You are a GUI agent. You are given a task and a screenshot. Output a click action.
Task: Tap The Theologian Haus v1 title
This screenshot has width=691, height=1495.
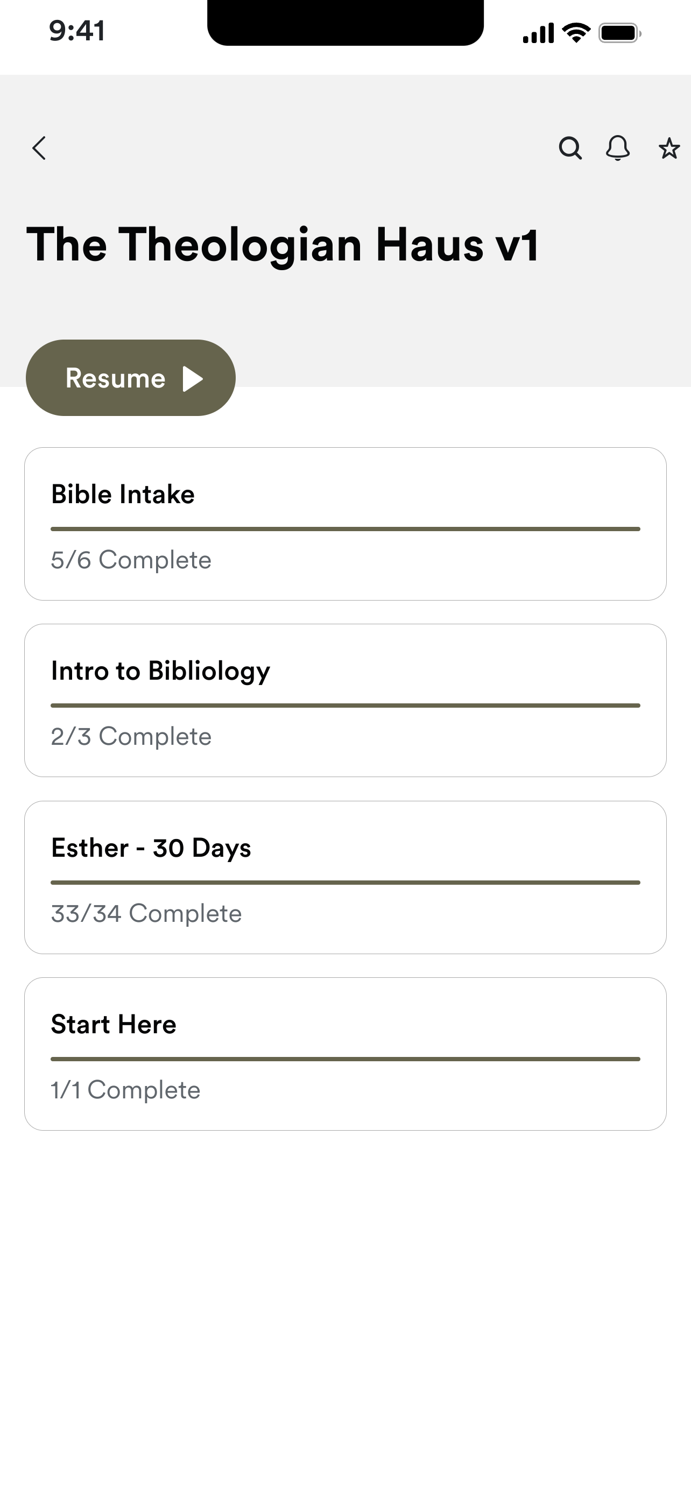[x=283, y=245]
